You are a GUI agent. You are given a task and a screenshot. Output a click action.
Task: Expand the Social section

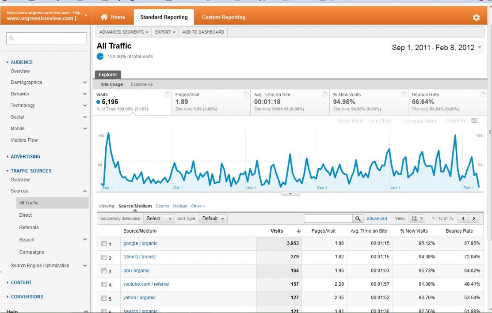[85, 117]
